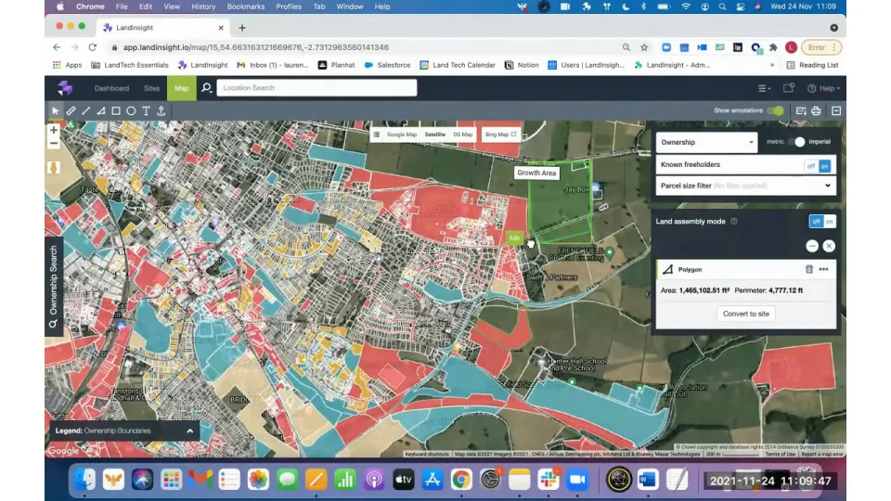Image resolution: width=891 pixels, height=501 pixels.
Task: Click the print map icon
Action: pyautogui.click(x=816, y=110)
